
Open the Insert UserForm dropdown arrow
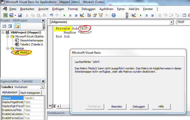pyautogui.click(x=15, y=15)
